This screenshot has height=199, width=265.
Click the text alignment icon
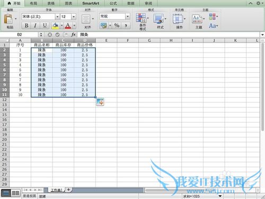coord(86,19)
